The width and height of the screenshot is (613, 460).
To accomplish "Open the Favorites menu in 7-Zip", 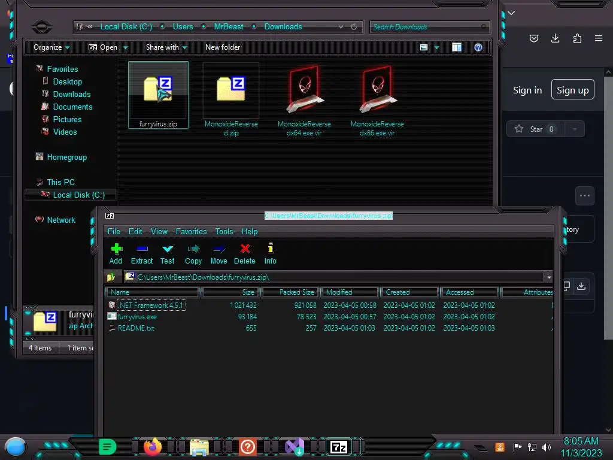I will [191, 231].
